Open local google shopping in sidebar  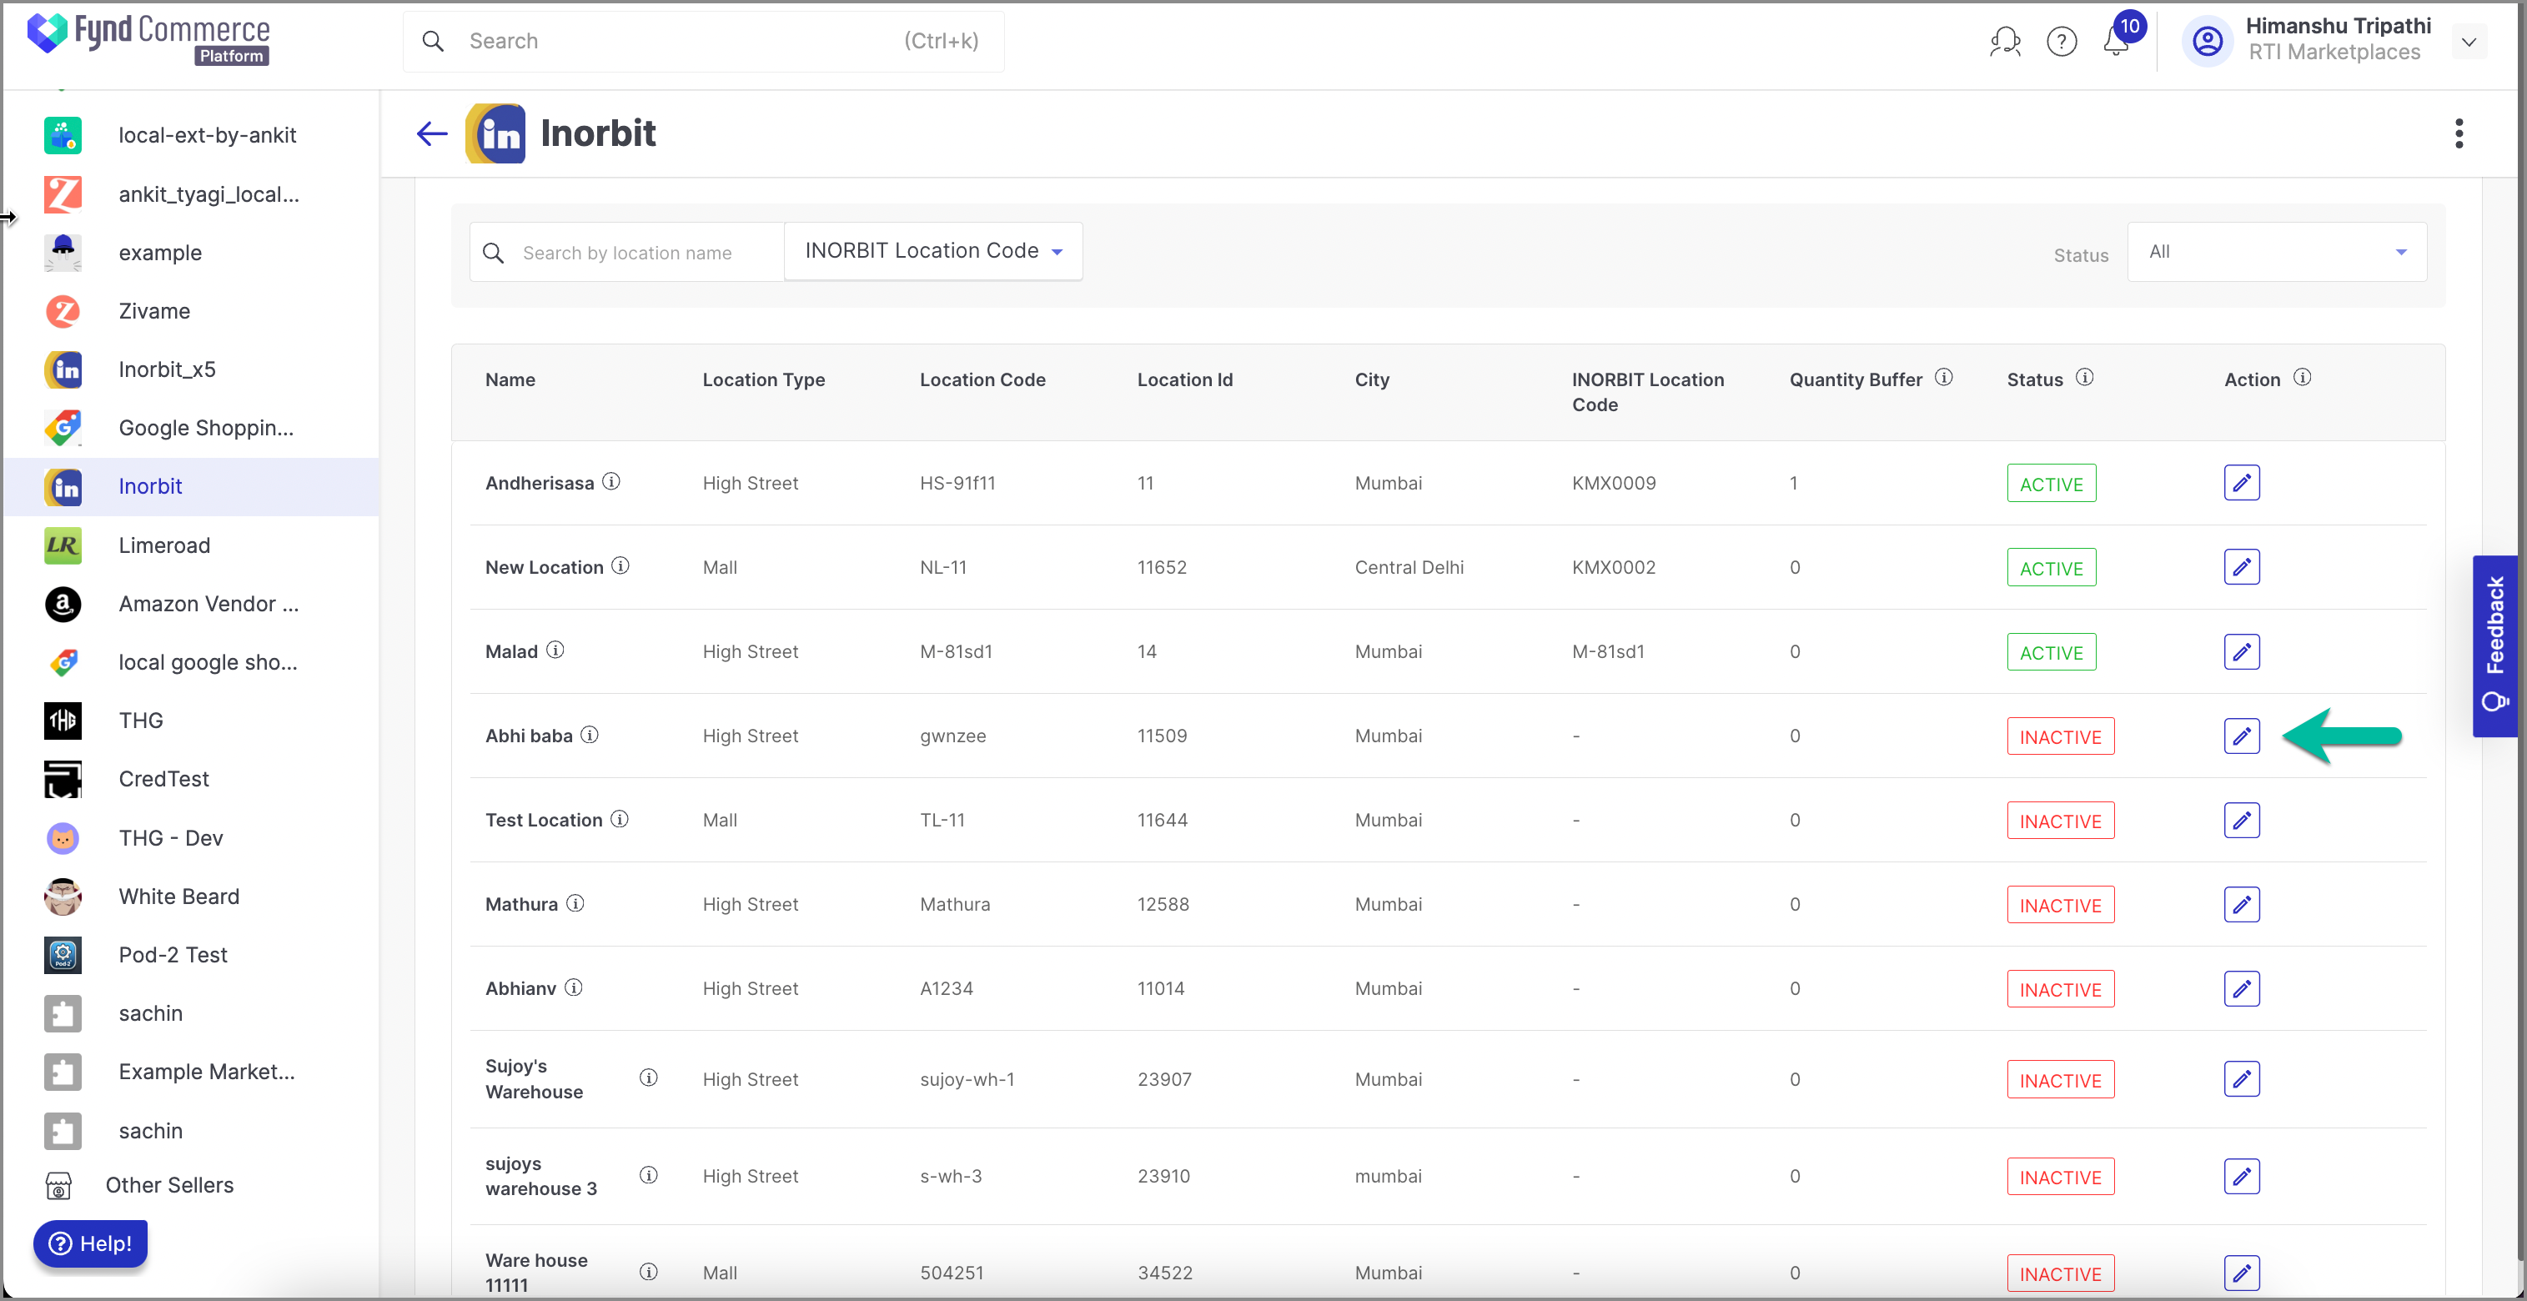point(191,662)
